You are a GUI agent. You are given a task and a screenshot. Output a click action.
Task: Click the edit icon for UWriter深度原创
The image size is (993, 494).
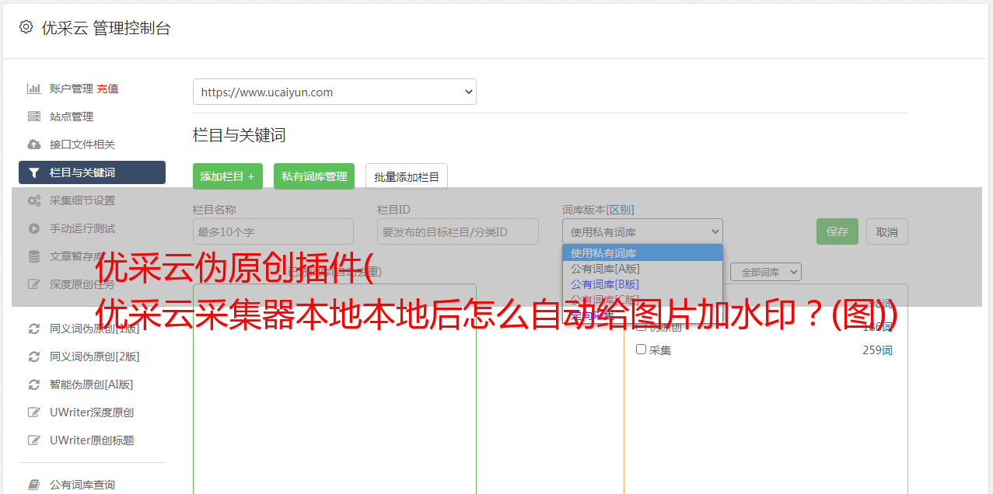pyautogui.click(x=34, y=412)
